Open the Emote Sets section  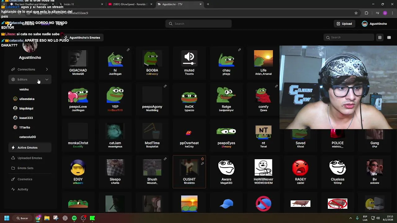pos(30,168)
